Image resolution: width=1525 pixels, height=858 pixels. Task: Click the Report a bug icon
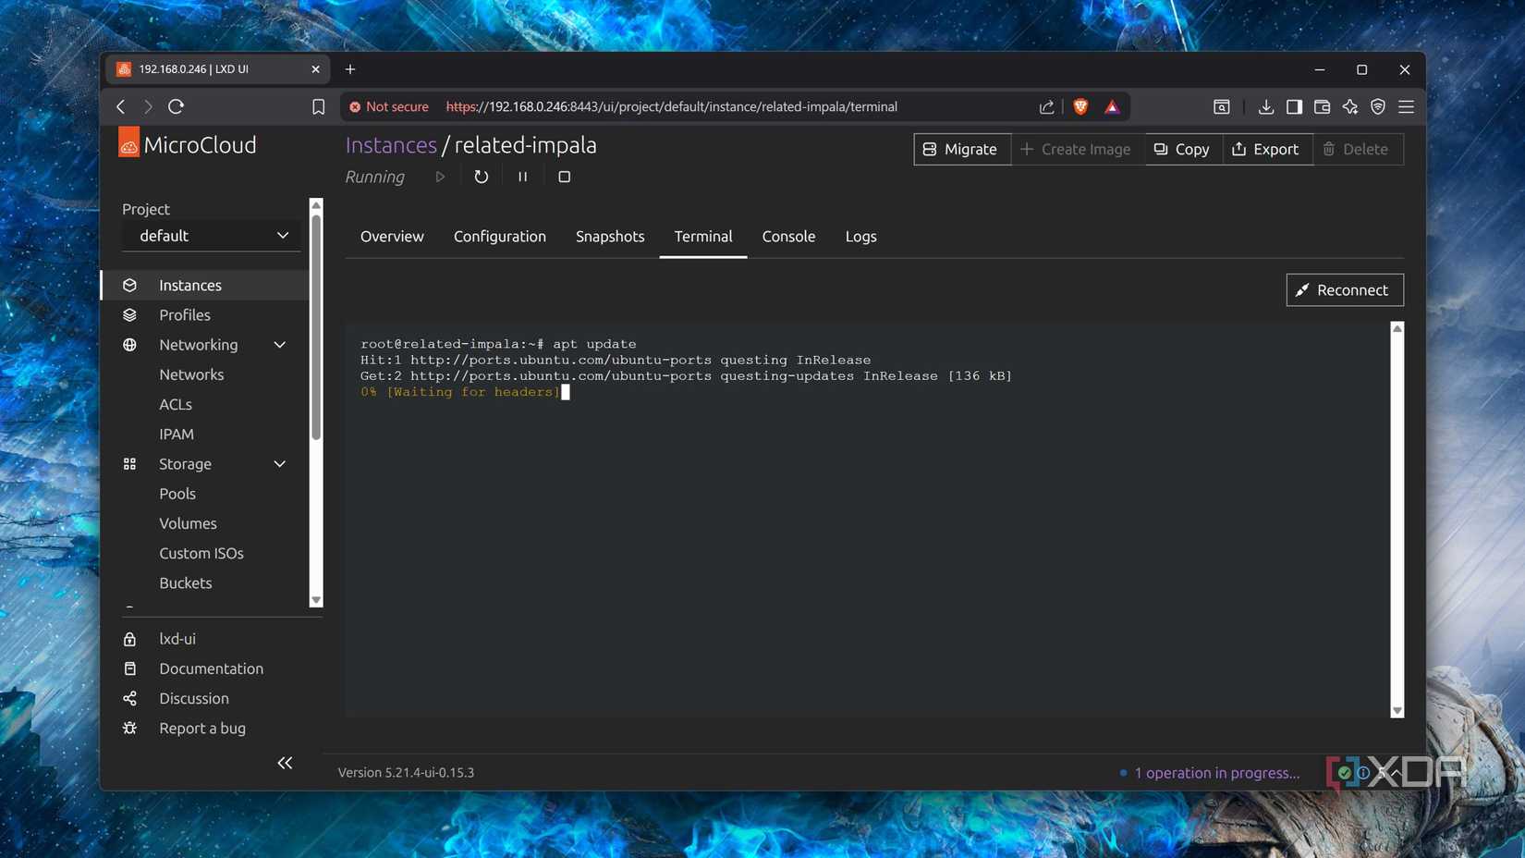(130, 728)
